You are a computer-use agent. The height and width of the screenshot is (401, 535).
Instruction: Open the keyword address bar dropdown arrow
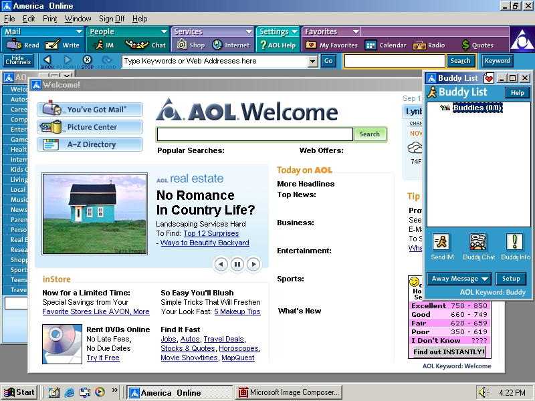click(x=312, y=61)
